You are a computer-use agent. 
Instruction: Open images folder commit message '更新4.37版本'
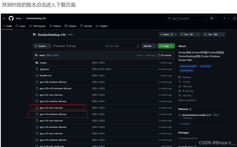[99, 63]
